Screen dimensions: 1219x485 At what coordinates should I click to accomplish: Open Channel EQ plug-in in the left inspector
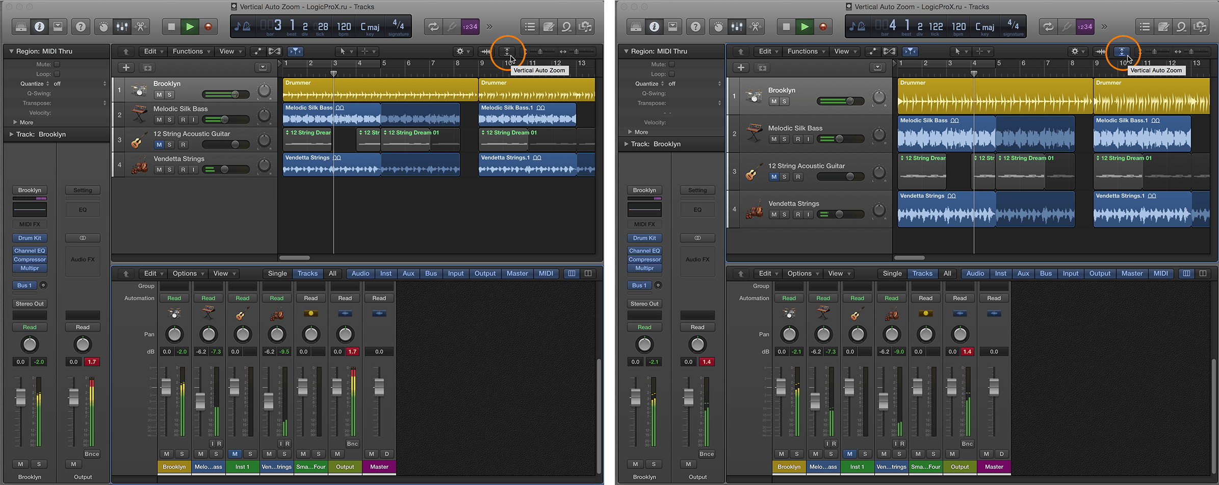30,251
